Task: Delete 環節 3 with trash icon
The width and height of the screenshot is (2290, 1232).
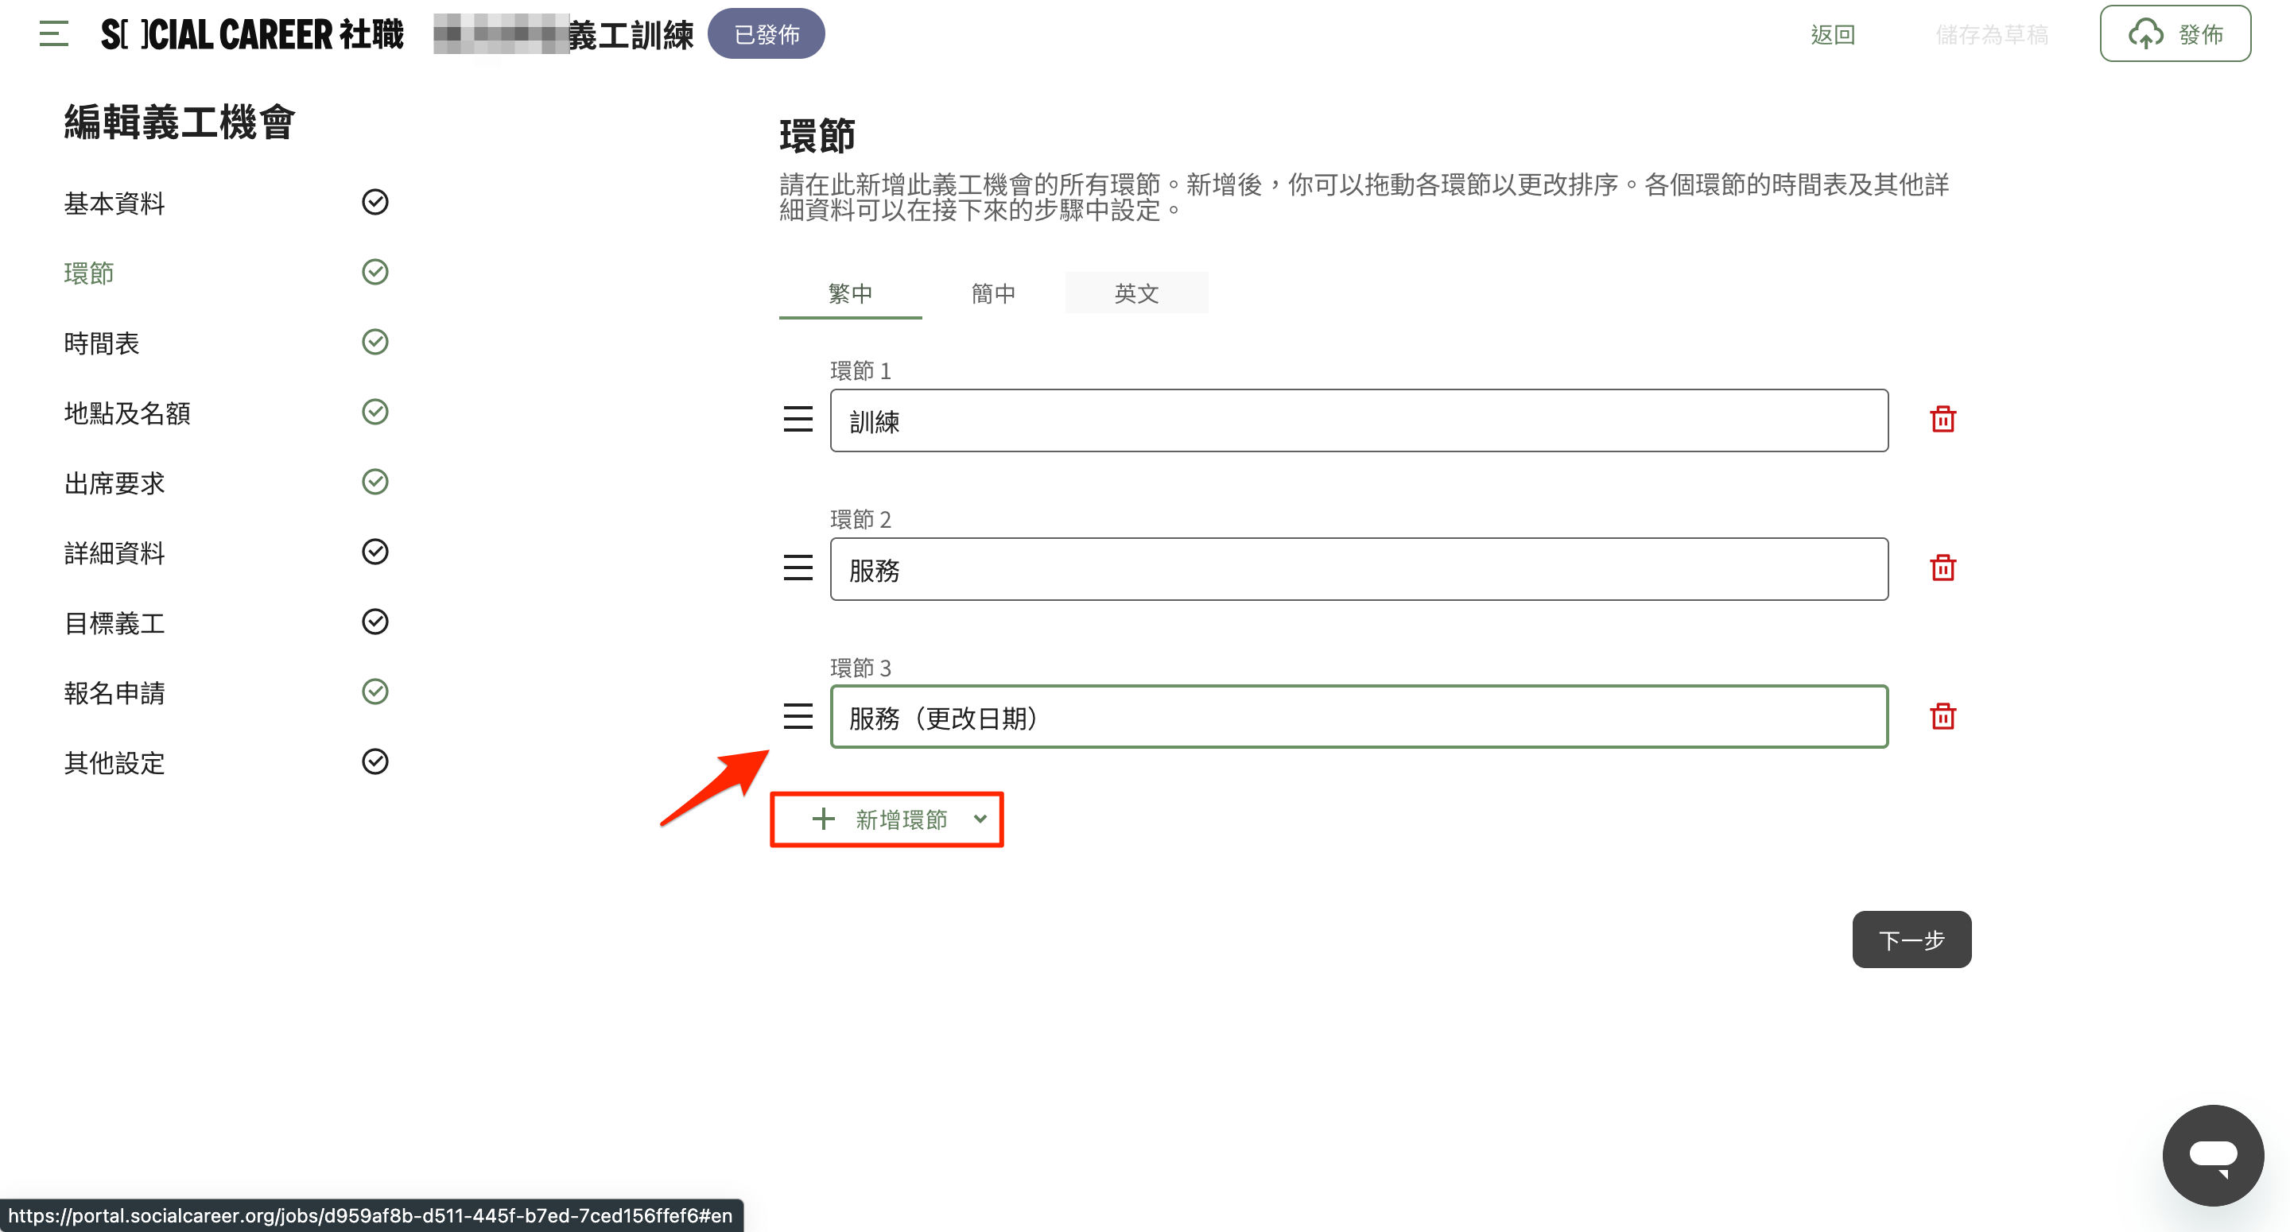Action: pos(1943,716)
